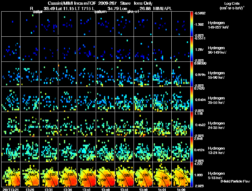This screenshot has width=252, height=191.
Task: Click the 14:01 time axis label
Action: click(162, 189)
